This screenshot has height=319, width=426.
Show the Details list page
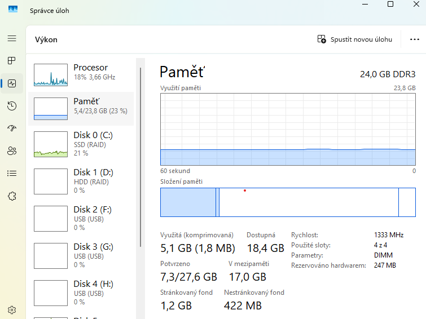pyautogui.click(x=12, y=174)
